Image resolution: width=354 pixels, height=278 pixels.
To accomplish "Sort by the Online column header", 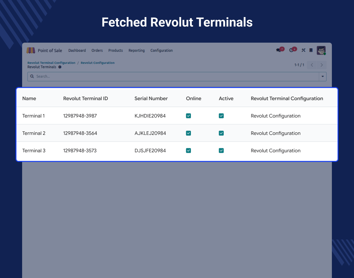I will (193, 98).
